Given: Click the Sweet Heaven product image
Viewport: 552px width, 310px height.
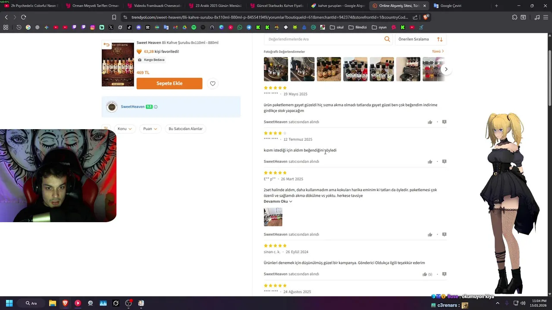Looking at the screenshot, I should tap(118, 64).
